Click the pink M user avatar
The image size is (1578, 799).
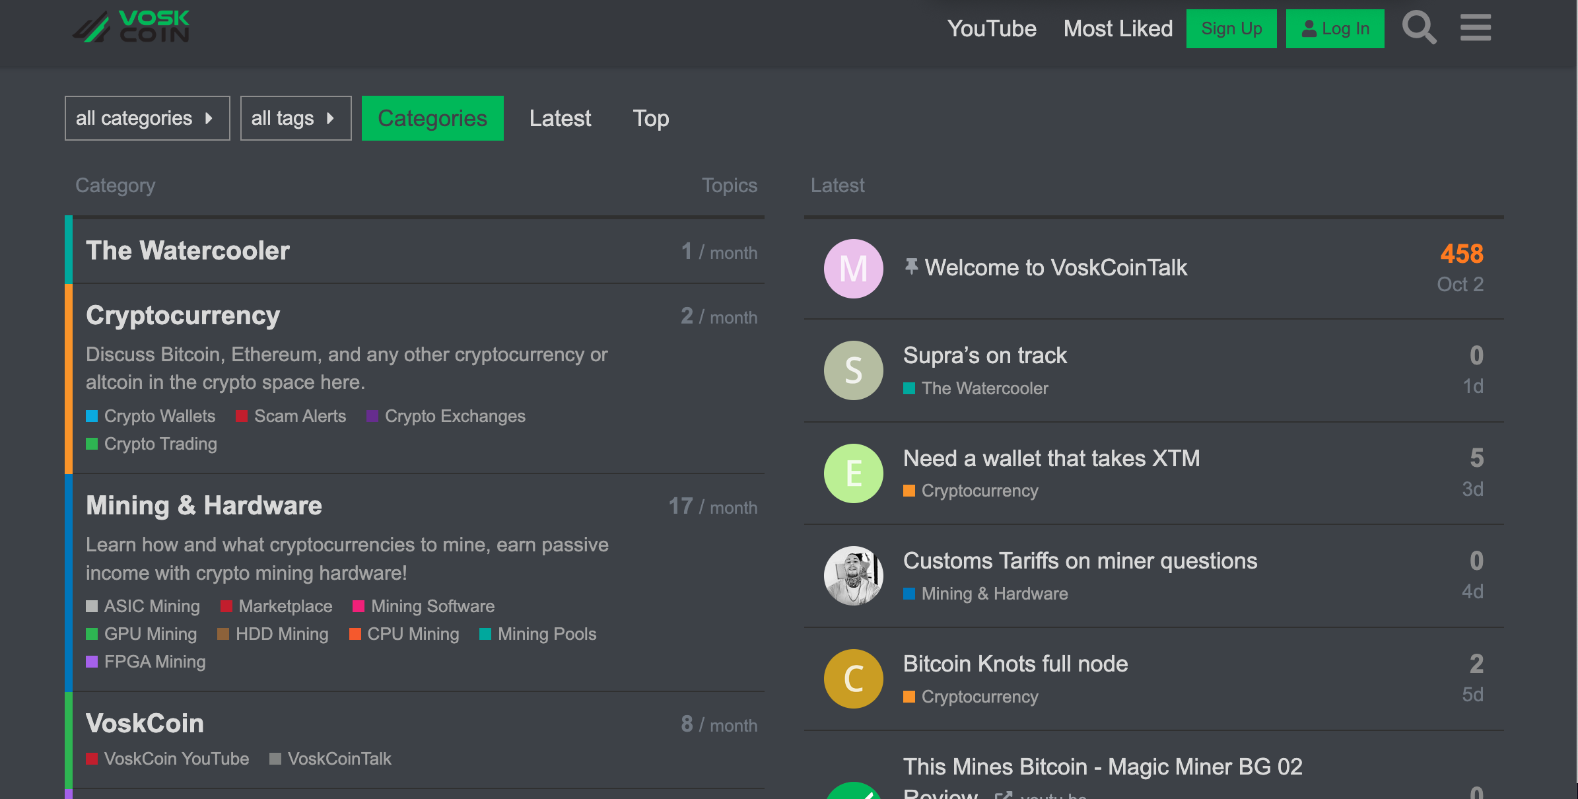click(853, 269)
